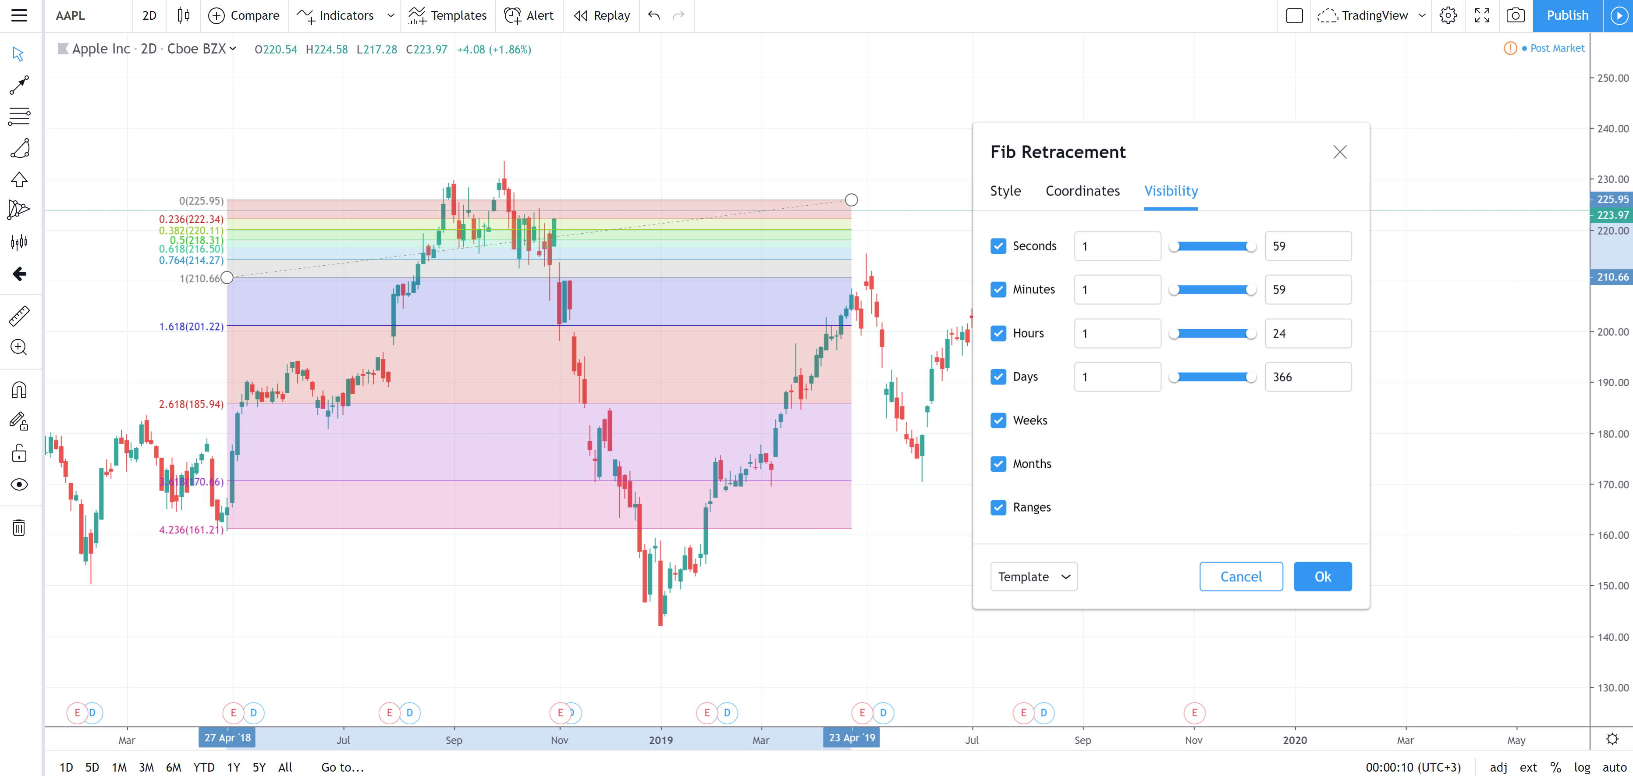Enable the Magnet mode
Viewport: 1633px width, 776px height.
coord(20,390)
